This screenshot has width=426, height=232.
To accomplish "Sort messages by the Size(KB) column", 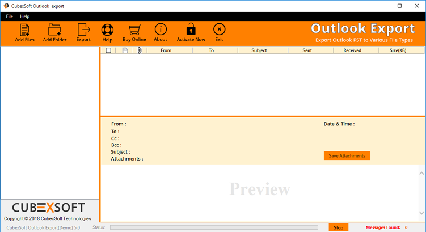I will pos(398,50).
